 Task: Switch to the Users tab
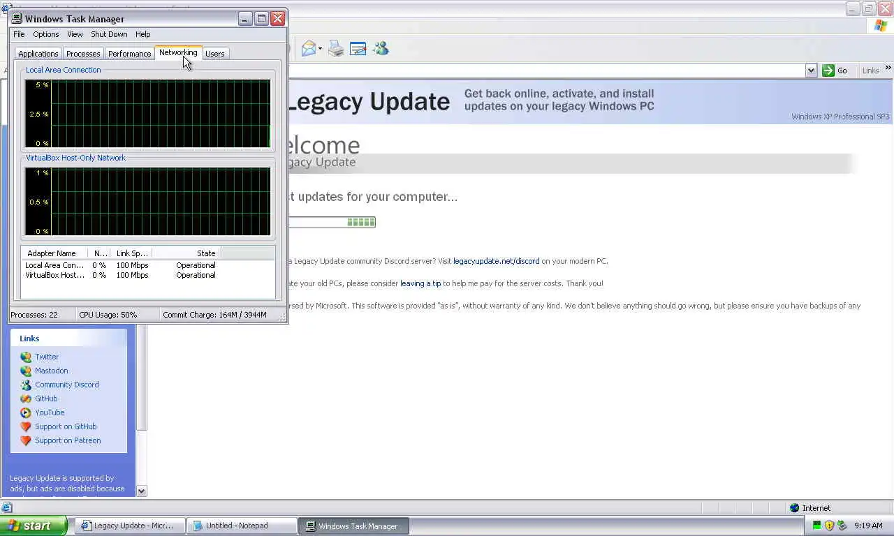215,54
